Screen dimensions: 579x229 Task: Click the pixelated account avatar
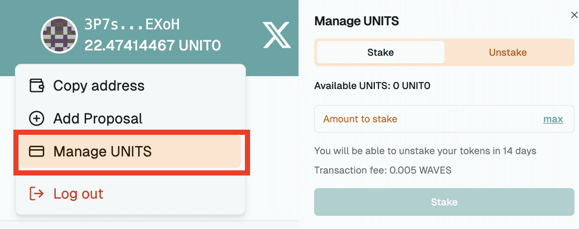[59, 35]
